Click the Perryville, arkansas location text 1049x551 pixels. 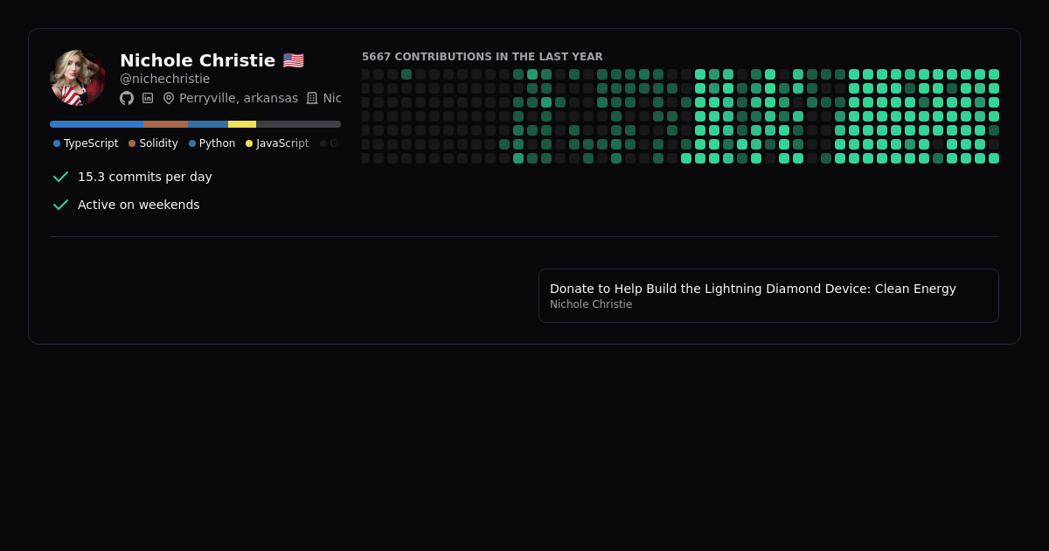[239, 98]
